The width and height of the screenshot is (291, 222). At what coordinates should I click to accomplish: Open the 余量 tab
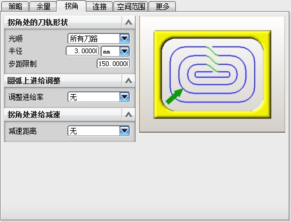(x=43, y=6)
